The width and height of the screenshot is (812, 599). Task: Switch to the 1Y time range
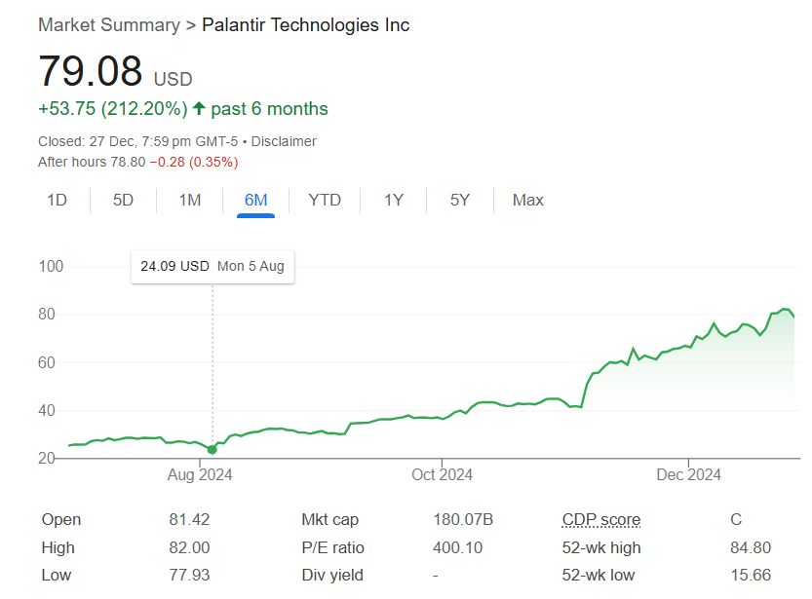tap(393, 201)
